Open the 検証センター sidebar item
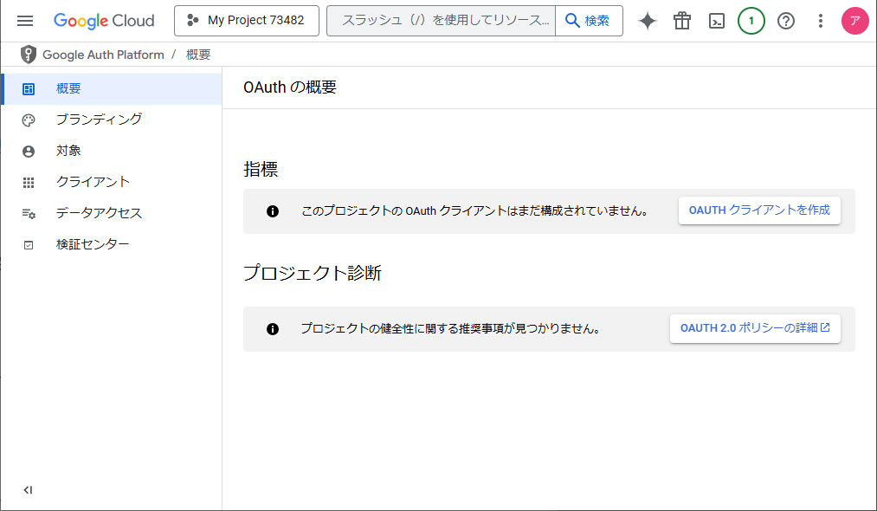Image resolution: width=877 pixels, height=511 pixels. pyautogui.click(x=112, y=244)
